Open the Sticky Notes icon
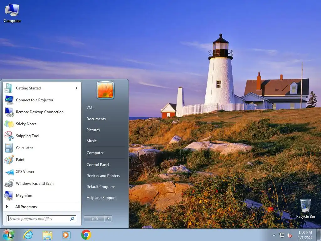Viewport: 321px width, 241px height. [9, 124]
